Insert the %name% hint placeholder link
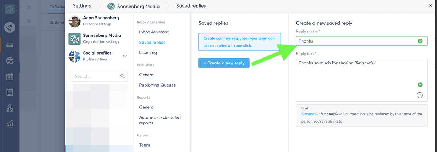The image size is (437, 152). pyautogui.click(x=309, y=114)
